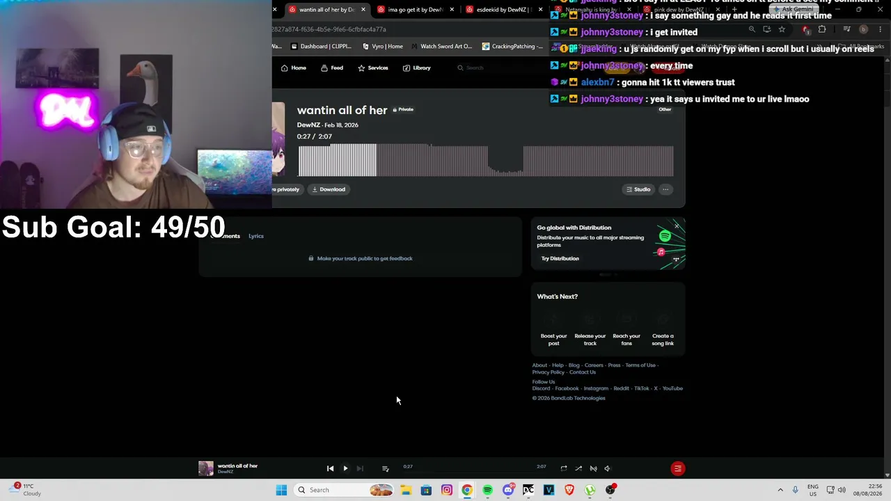
Task: Switch to 'ima go get it' browser tab
Action: pyautogui.click(x=415, y=10)
